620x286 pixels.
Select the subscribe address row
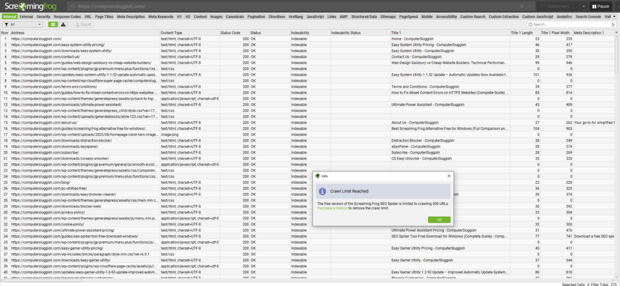85,152
